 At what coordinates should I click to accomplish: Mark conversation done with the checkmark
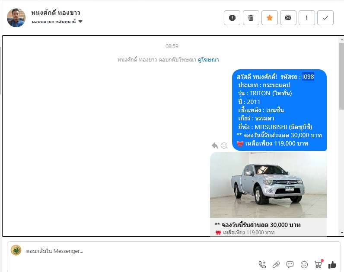[x=325, y=18]
